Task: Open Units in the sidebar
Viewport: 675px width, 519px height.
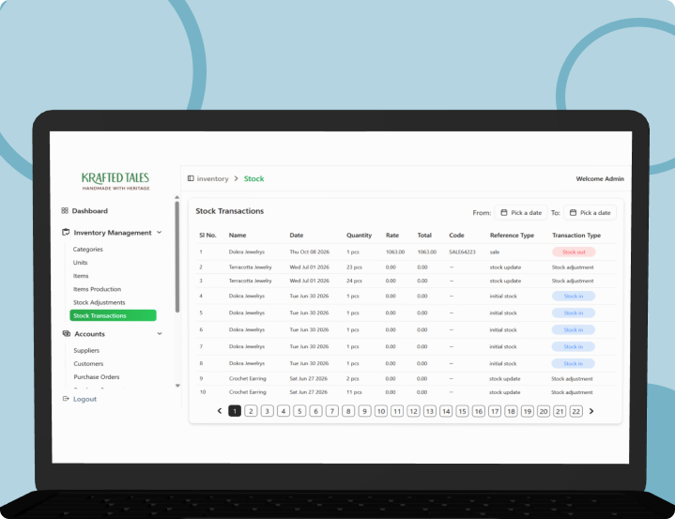Action: pos(80,263)
